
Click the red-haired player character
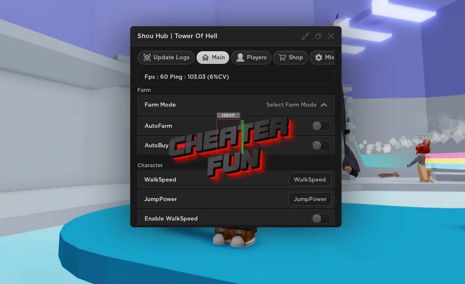[422, 160]
